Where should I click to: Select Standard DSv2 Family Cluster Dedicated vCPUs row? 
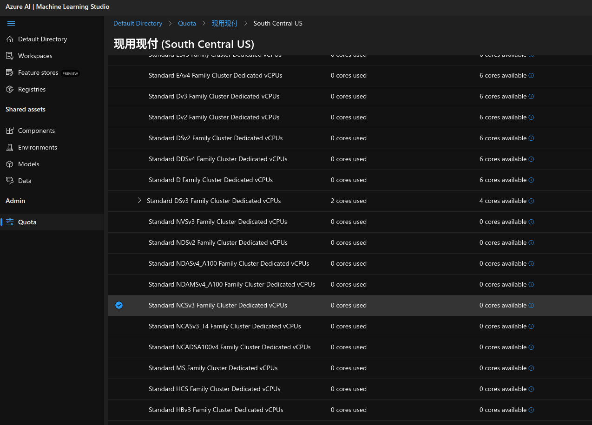[350, 138]
